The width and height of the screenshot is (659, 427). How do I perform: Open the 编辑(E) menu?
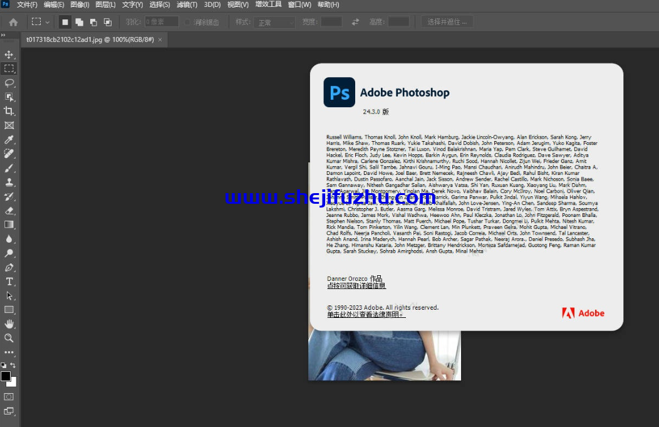click(x=54, y=4)
